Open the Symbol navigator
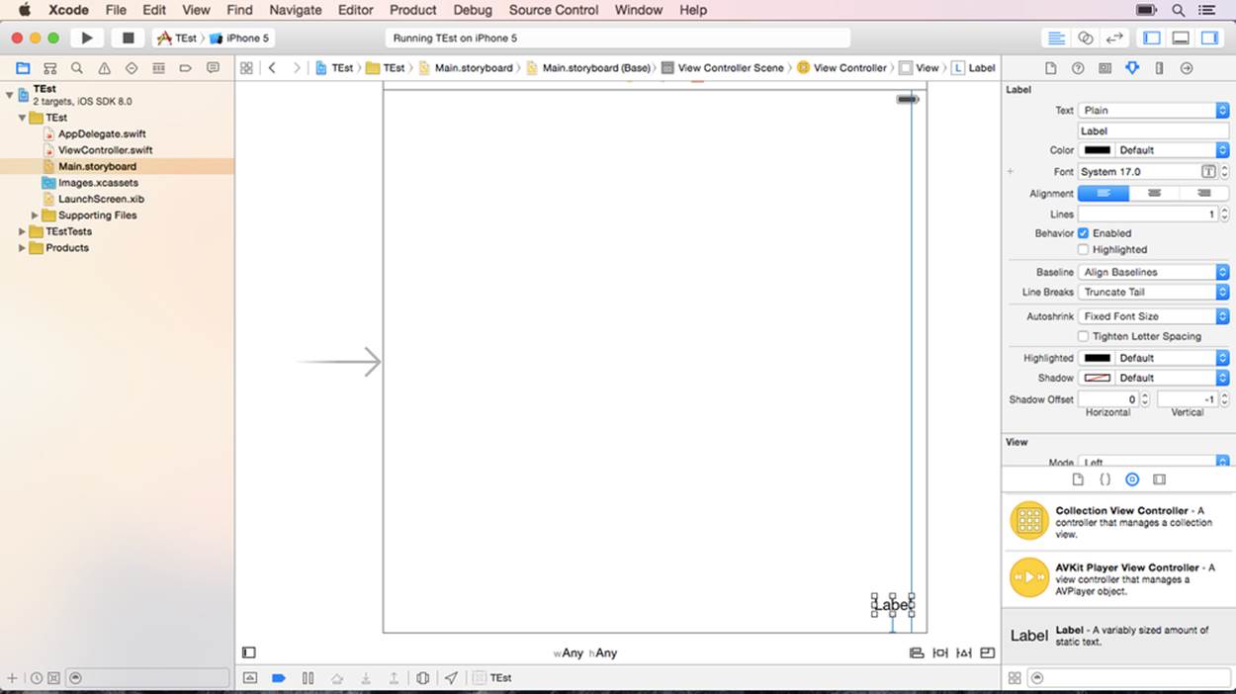This screenshot has width=1236, height=694. [x=49, y=68]
